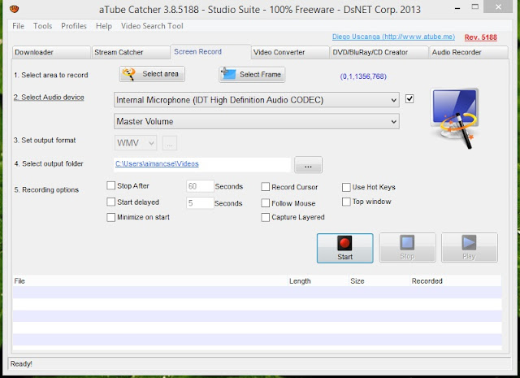
Task: Open the WMV output format dropdown
Action: [136, 143]
